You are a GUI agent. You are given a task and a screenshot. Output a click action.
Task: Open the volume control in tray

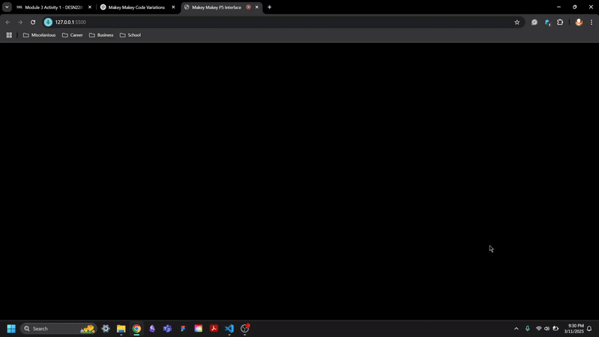(547, 329)
